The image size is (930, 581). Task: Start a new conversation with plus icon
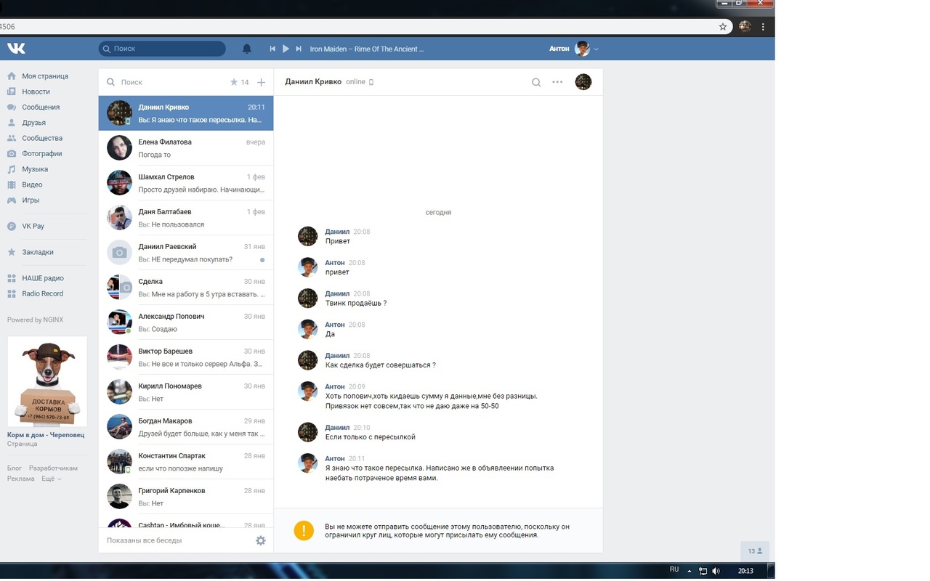tap(261, 82)
